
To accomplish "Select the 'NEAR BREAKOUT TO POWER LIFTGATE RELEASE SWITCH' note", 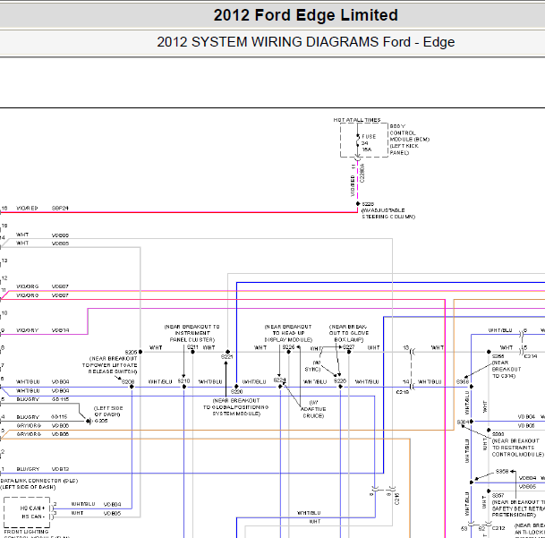I will [110, 365].
